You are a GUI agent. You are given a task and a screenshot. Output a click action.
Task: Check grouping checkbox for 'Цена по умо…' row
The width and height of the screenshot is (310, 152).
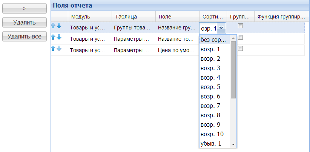[x=240, y=49]
